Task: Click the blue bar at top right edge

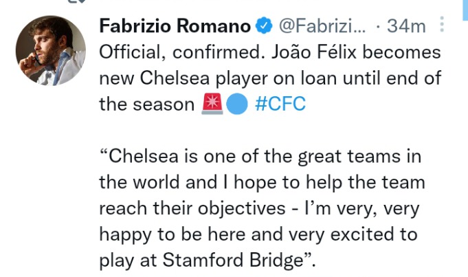Action: (465, 10)
